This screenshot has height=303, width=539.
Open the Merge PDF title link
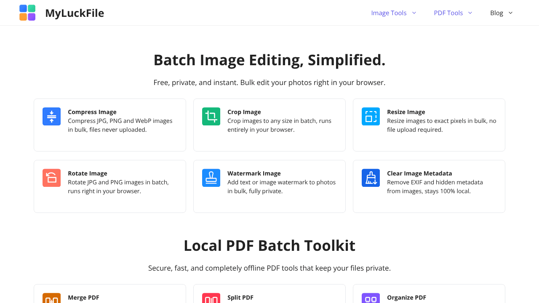point(83,298)
